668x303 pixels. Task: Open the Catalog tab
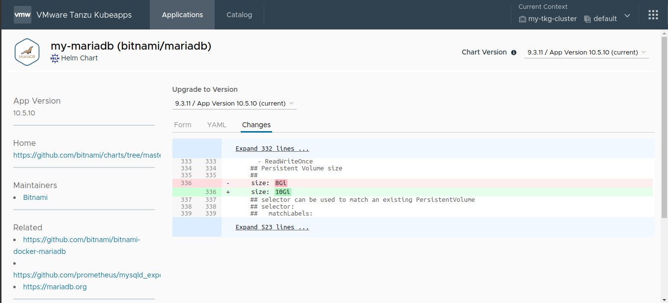click(239, 15)
